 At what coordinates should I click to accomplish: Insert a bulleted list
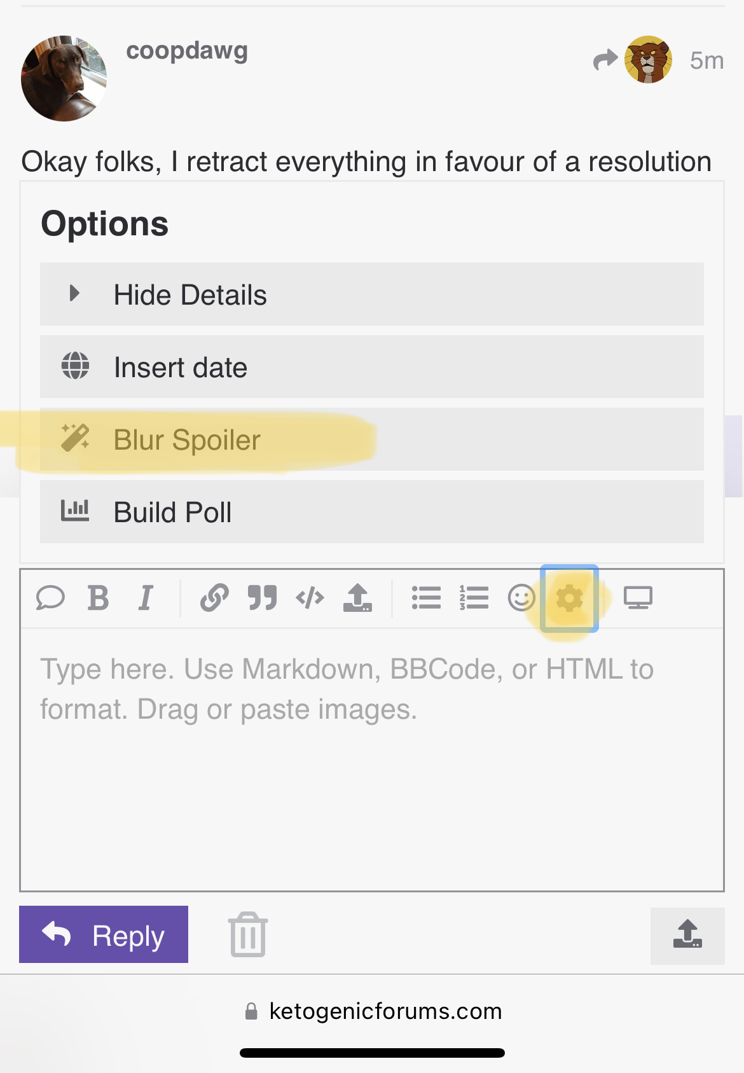coord(426,598)
